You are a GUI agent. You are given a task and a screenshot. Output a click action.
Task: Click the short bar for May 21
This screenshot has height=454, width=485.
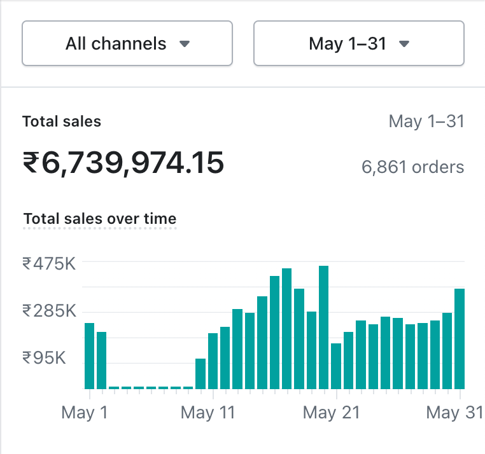[336, 366]
